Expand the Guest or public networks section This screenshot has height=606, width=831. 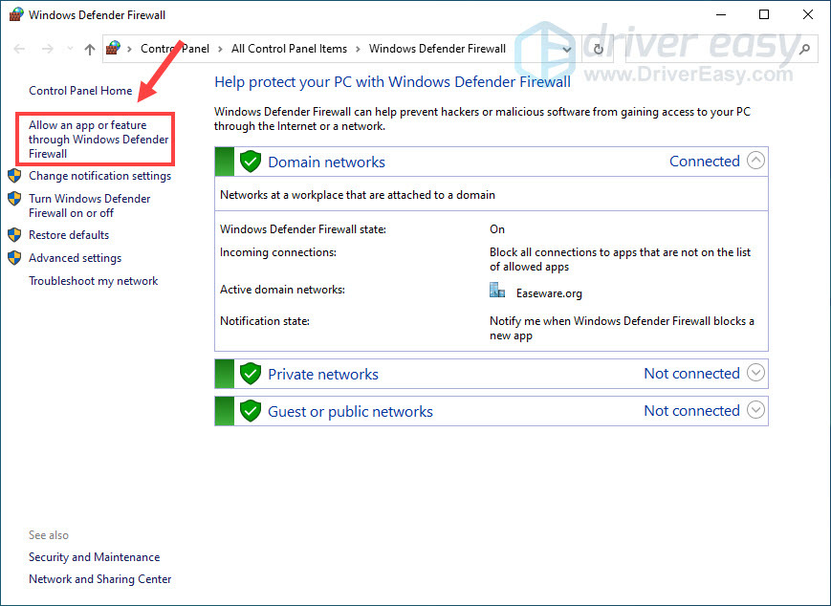pos(755,409)
